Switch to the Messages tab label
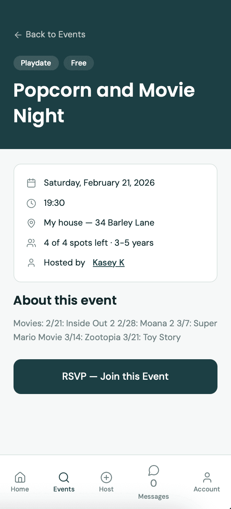Viewport: 231px width, 509px height. [154, 497]
